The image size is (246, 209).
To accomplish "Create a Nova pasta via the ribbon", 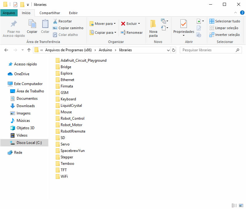I will tap(153, 29).
